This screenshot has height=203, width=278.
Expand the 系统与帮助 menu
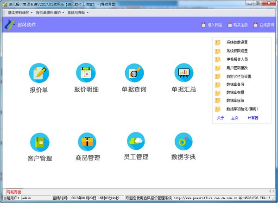[78, 13]
